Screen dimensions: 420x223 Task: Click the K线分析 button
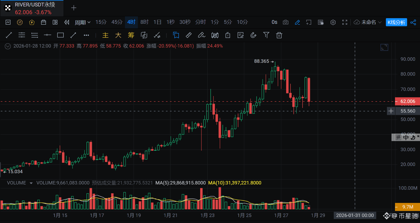(396, 22)
